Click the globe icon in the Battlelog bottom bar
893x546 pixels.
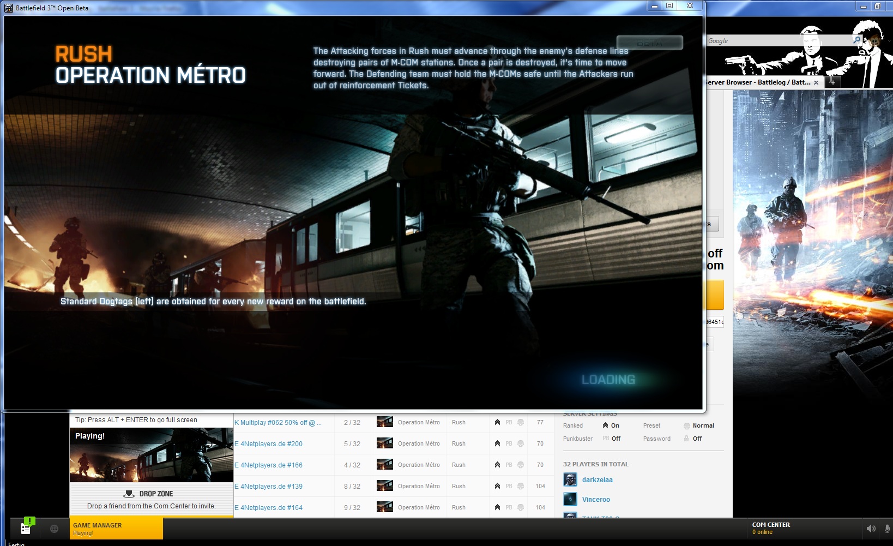(x=54, y=529)
